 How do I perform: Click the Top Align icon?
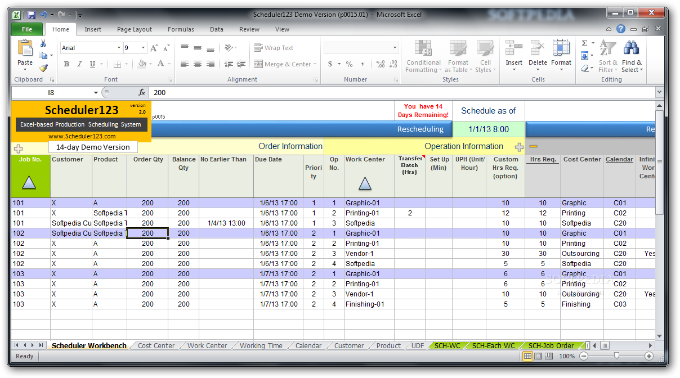pyautogui.click(x=185, y=48)
